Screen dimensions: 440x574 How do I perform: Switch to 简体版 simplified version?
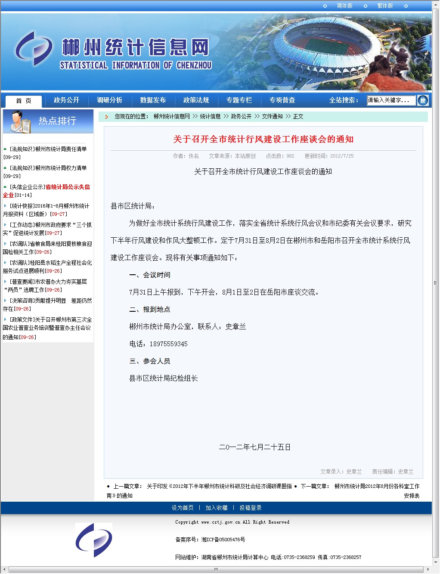(344, 6)
